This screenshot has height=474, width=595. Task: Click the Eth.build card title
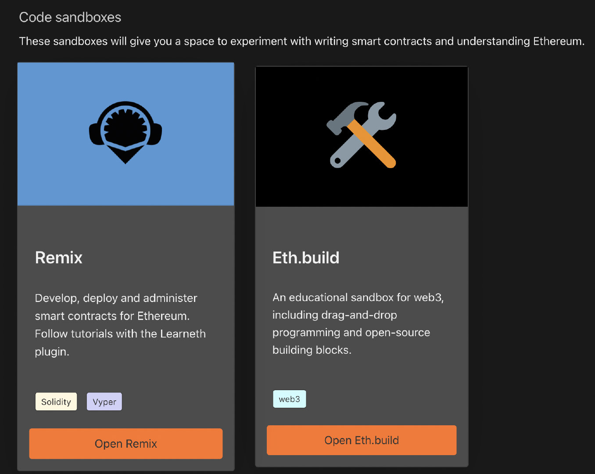point(306,258)
